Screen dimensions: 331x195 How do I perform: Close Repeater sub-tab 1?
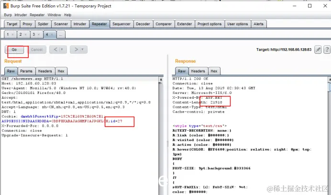(12, 34)
